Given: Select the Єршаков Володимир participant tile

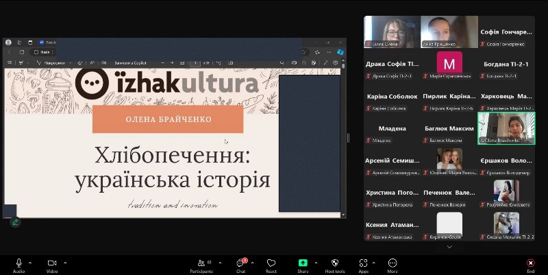Looking at the screenshot, I should click(506, 160).
